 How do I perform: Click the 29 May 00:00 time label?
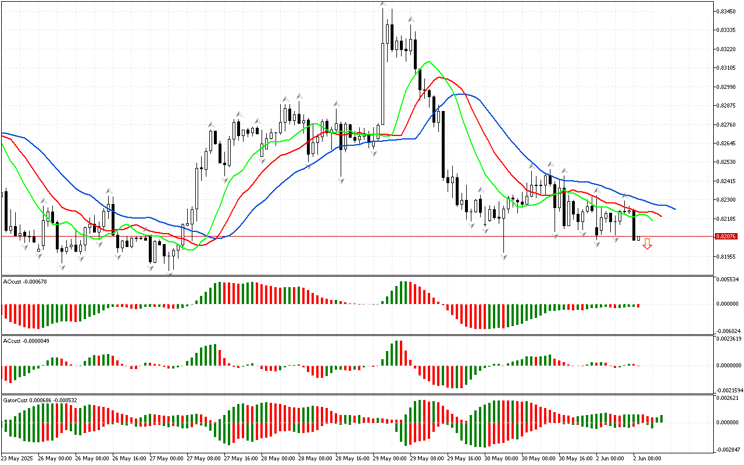tap(389, 459)
